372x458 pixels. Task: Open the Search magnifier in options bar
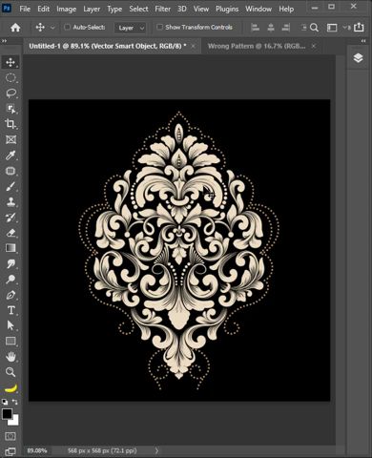[x=314, y=28]
